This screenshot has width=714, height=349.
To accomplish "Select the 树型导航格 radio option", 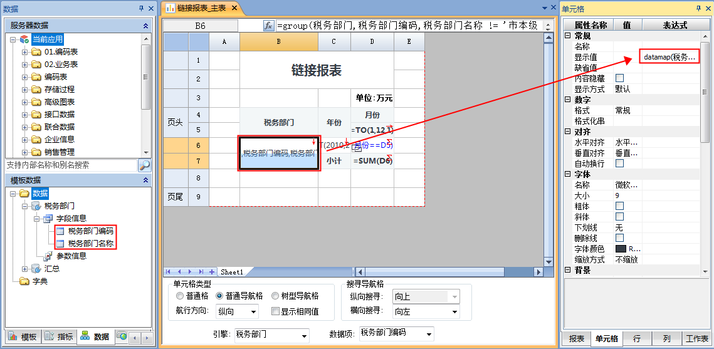I will [276, 296].
